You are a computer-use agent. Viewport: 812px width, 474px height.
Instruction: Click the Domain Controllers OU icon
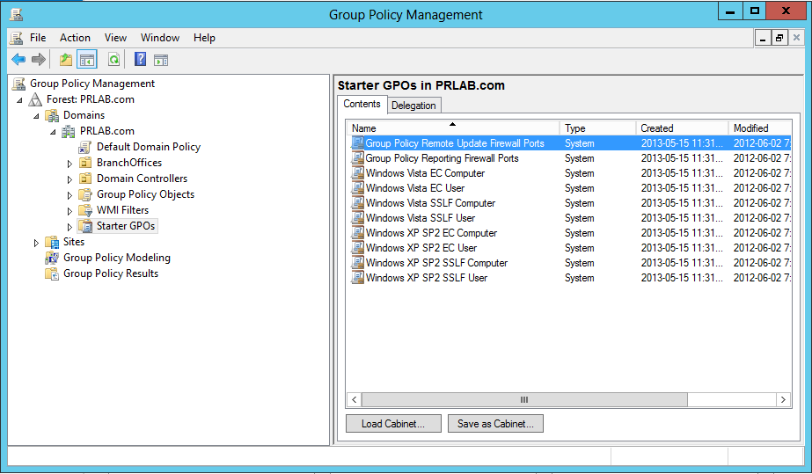pos(85,179)
